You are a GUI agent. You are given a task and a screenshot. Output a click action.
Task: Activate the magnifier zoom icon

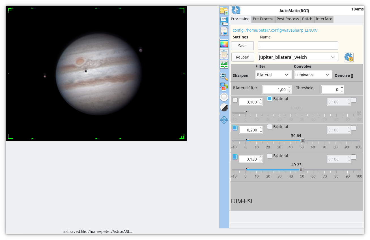(x=224, y=76)
